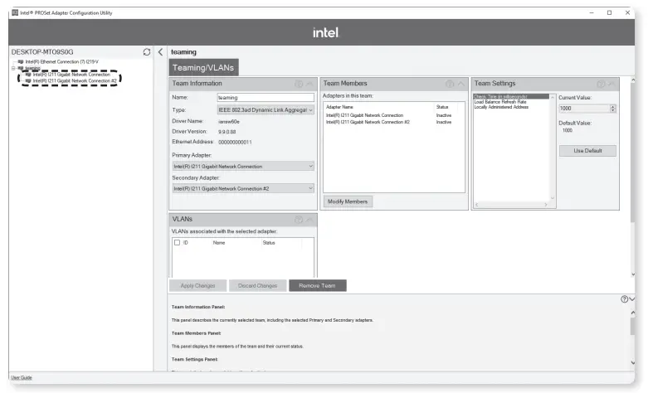Viewport: 648px width, 393px height.
Task: Click the Use Default button
Action: point(587,151)
